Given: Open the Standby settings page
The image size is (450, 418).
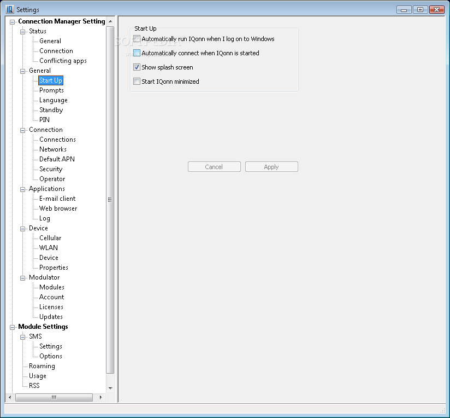Looking at the screenshot, I should pos(51,110).
